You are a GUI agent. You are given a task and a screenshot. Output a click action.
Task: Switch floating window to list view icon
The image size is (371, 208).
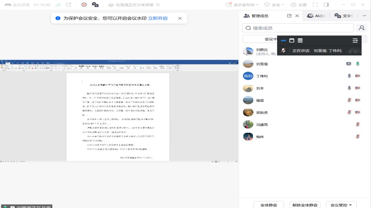[300, 41]
